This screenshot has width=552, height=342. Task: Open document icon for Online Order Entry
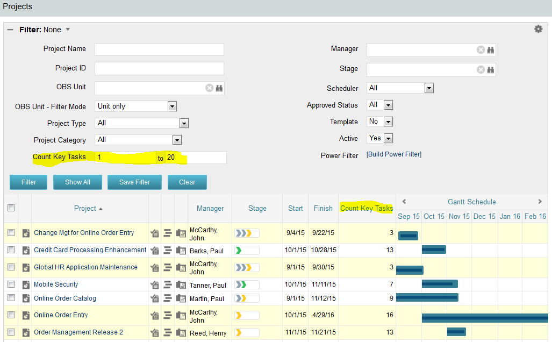click(26, 315)
